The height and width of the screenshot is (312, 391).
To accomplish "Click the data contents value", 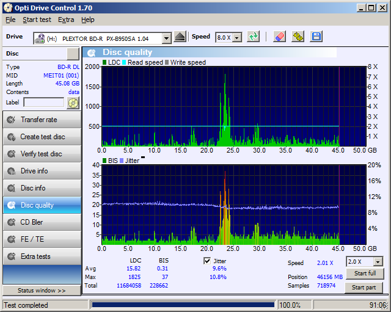I will (74, 92).
